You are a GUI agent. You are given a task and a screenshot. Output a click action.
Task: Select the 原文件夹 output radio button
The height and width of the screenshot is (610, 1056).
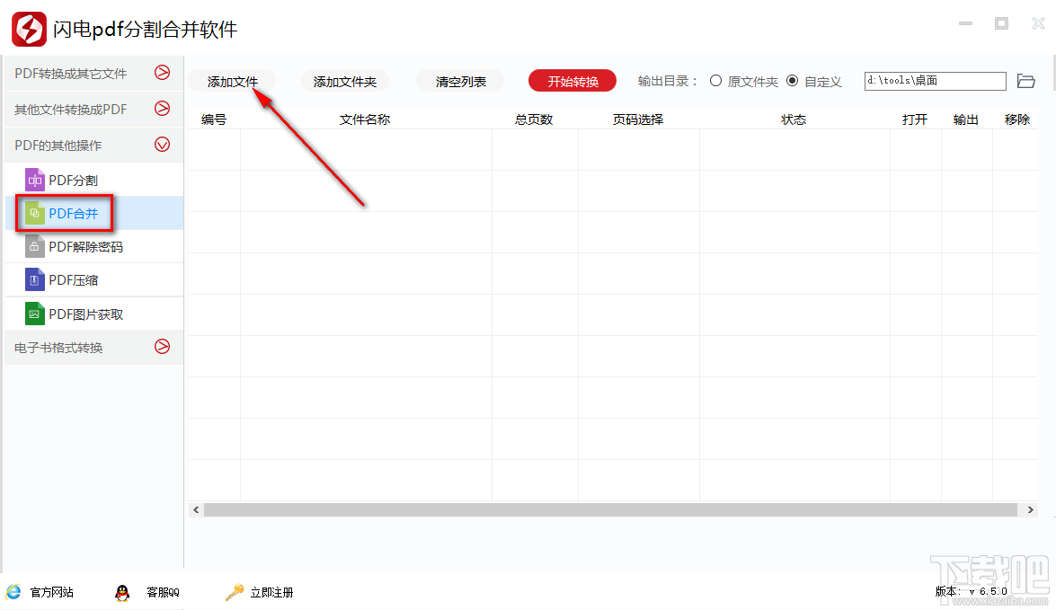714,80
